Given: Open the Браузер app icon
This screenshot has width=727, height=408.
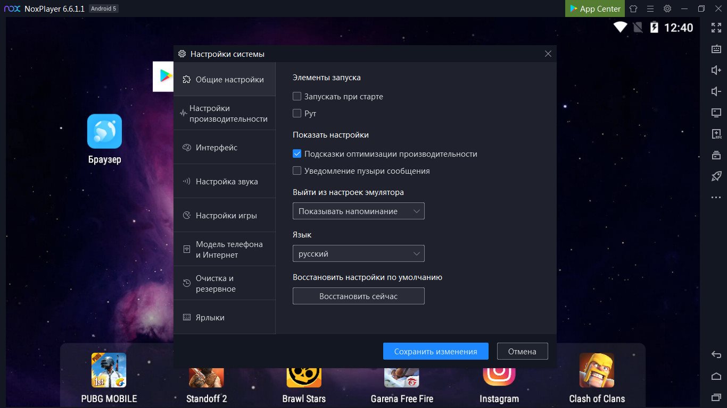Looking at the screenshot, I should pos(104,131).
